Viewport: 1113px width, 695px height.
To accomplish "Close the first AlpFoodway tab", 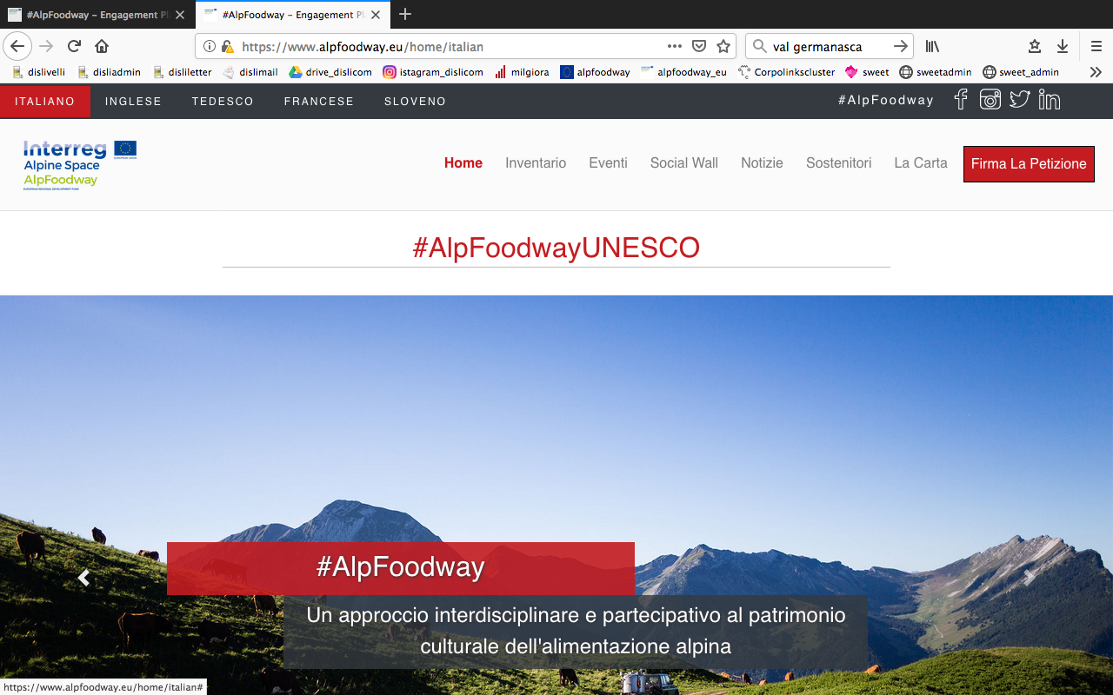I will [180, 15].
